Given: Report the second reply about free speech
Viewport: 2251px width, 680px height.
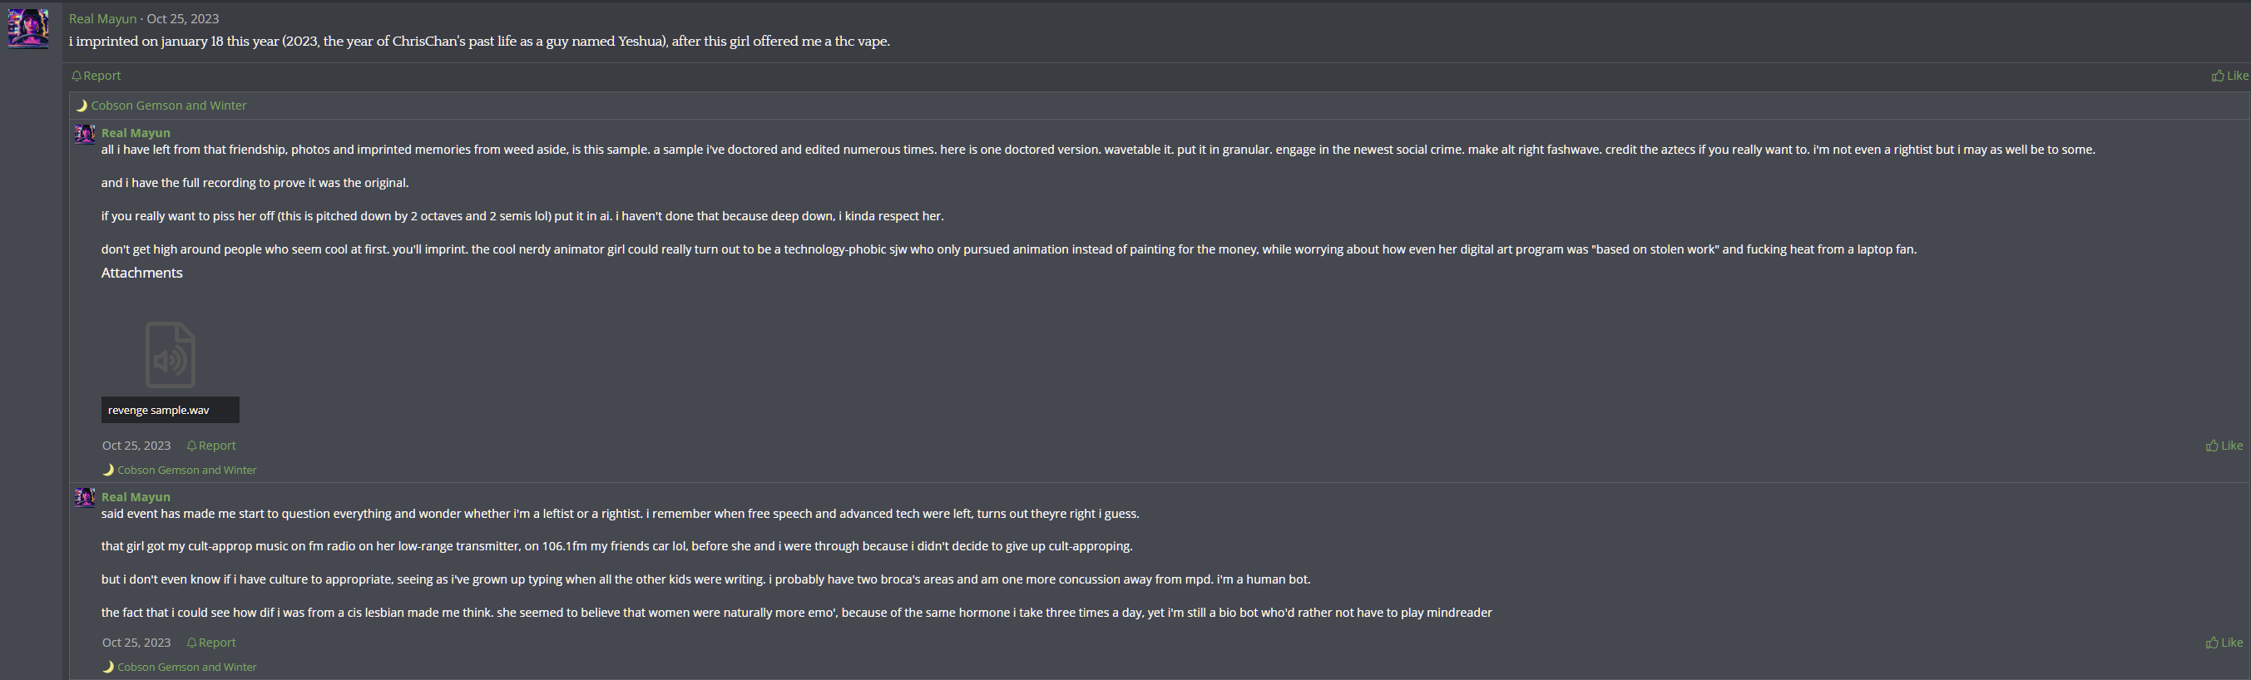Looking at the screenshot, I should pyautogui.click(x=211, y=643).
